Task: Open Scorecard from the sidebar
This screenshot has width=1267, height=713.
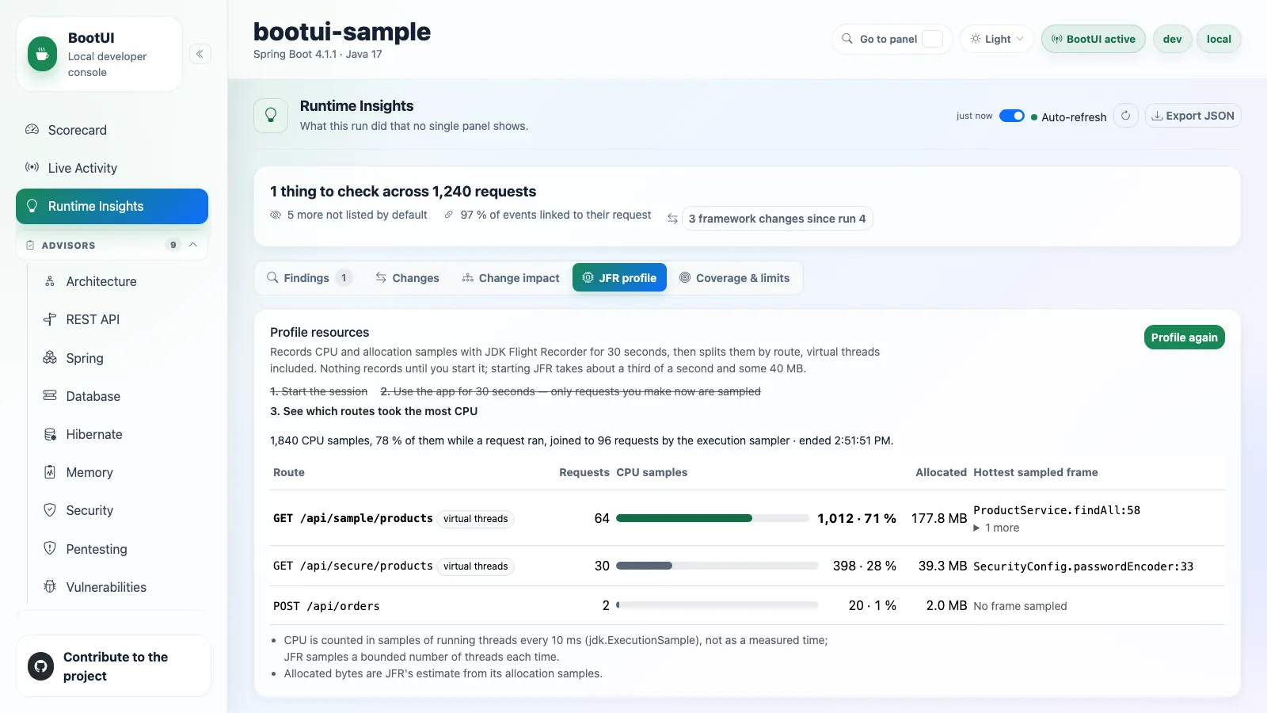Action: click(112, 130)
